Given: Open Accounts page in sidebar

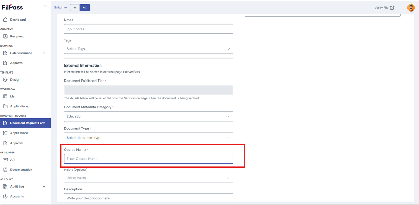Looking at the screenshot, I should [x=17, y=197].
